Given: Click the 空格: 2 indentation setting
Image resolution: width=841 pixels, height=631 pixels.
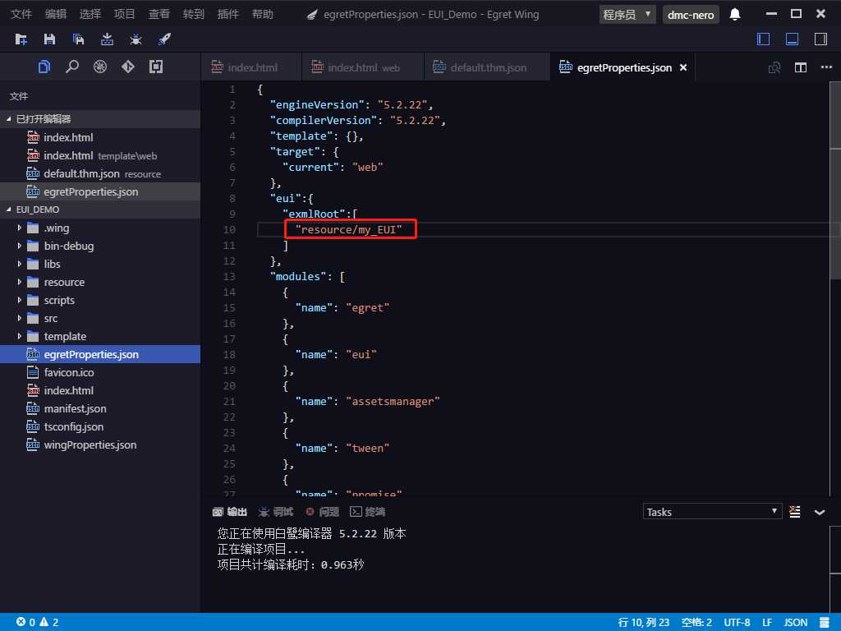Looking at the screenshot, I should [x=696, y=623].
